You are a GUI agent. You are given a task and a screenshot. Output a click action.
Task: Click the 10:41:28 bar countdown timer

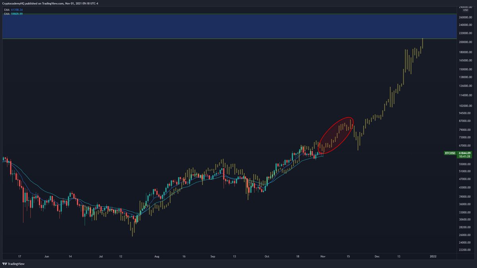tap(464, 156)
